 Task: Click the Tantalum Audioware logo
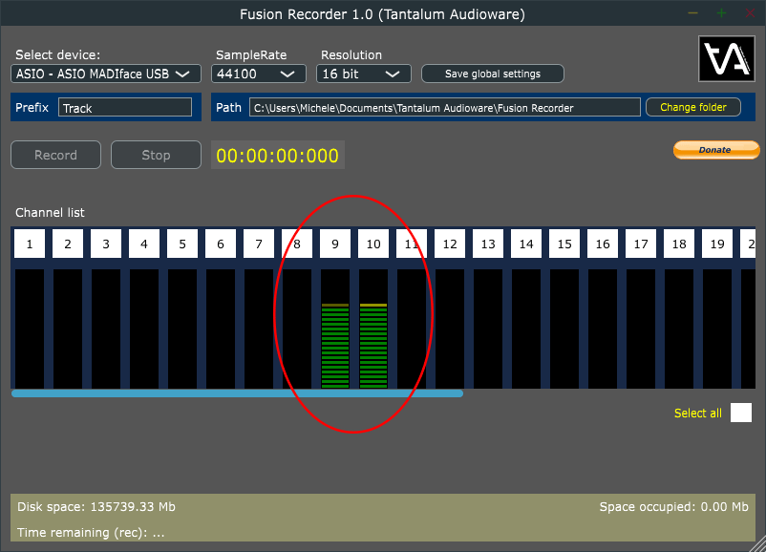[x=727, y=58]
